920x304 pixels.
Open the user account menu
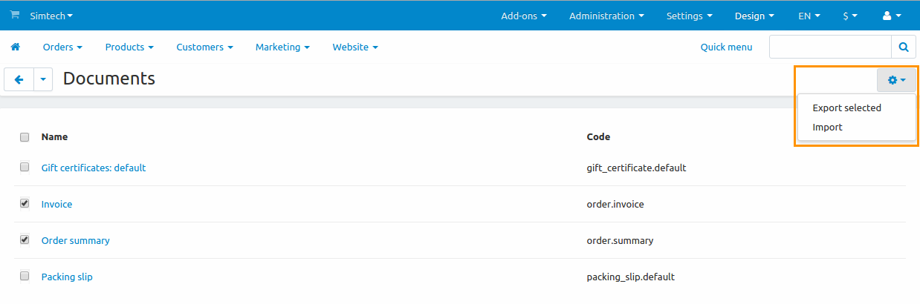tap(892, 16)
